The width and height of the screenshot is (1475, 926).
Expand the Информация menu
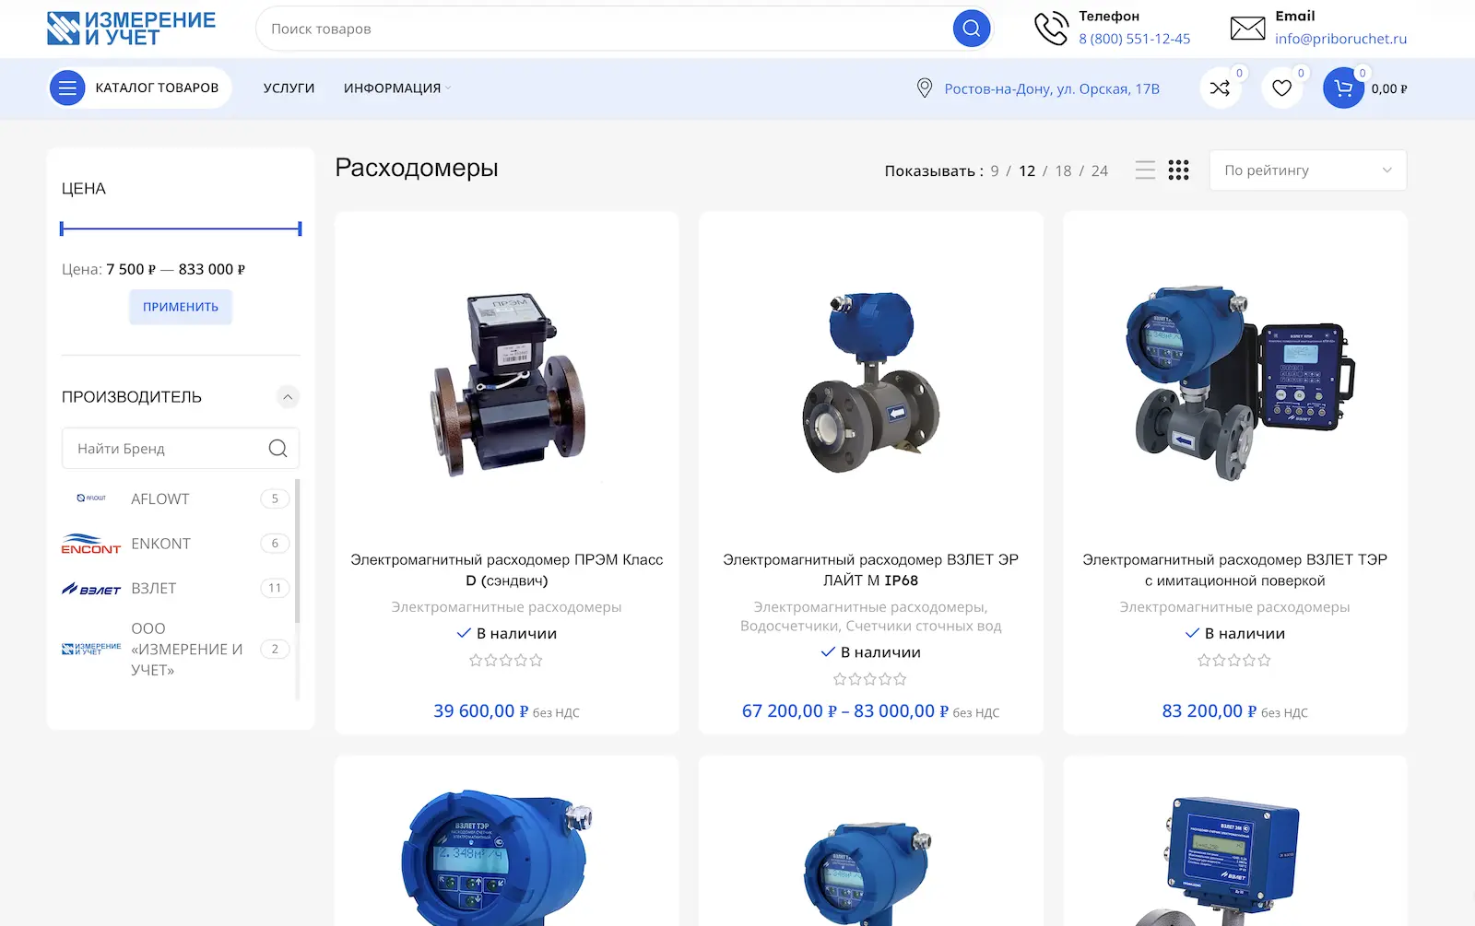click(x=396, y=88)
